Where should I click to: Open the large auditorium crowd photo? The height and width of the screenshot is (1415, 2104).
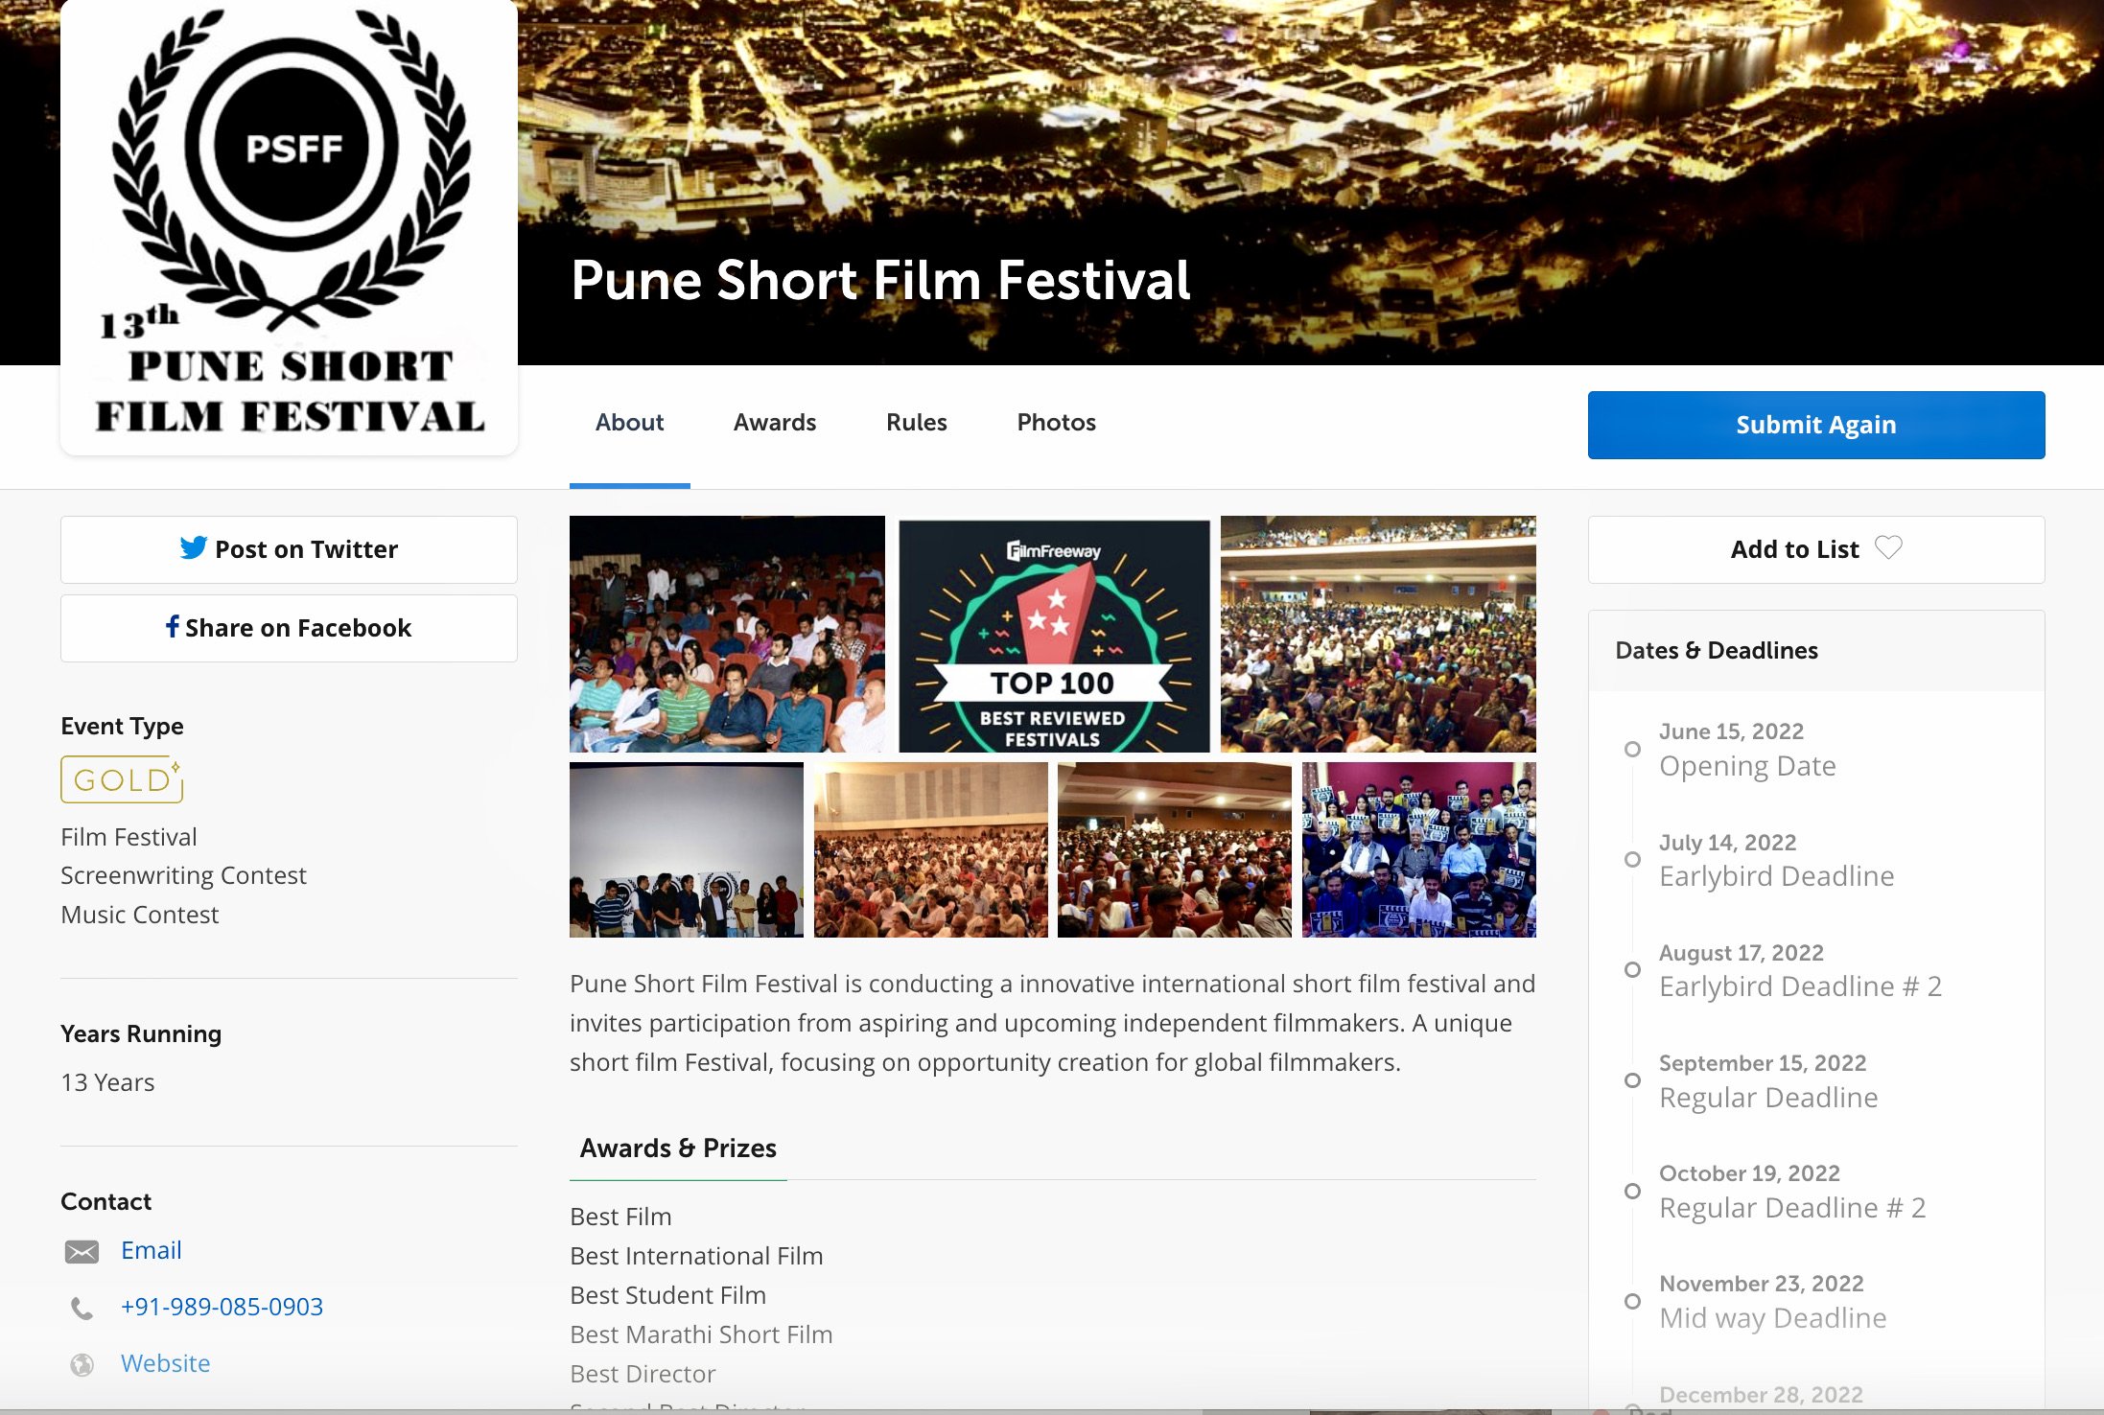[1378, 634]
